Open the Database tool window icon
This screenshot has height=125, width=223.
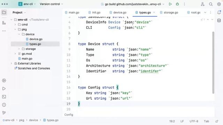219,20
